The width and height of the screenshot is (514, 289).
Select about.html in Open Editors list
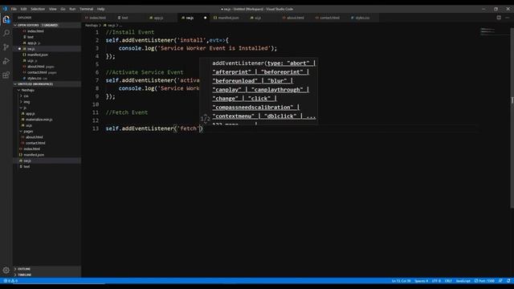point(35,67)
